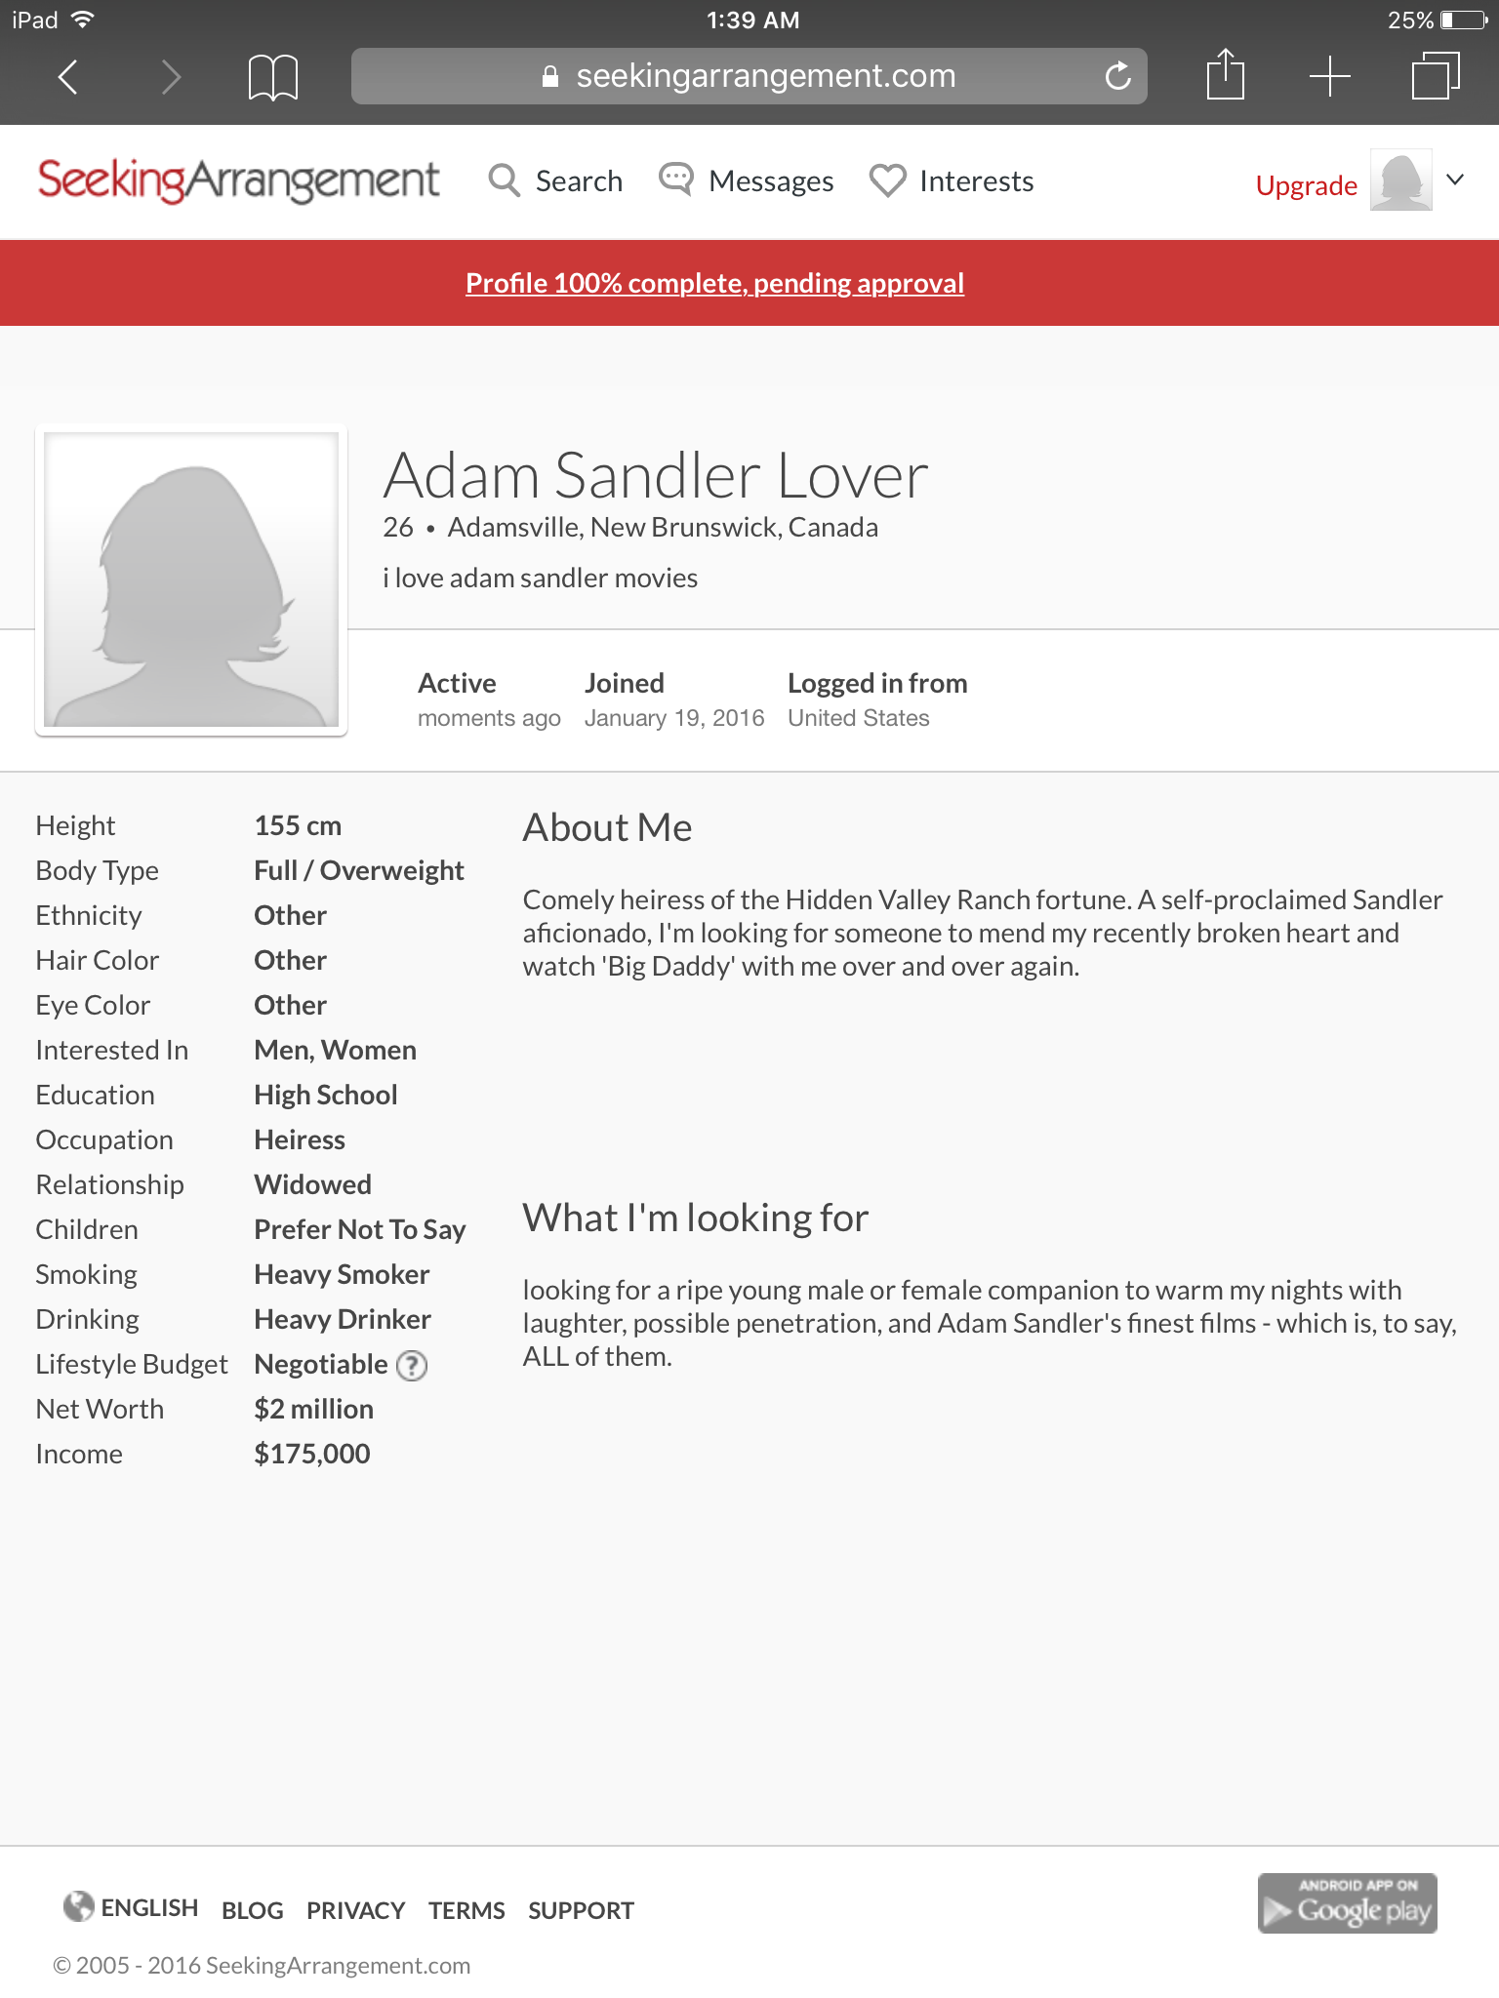
Task: Click the Search magnifying glass icon
Action: [x=504, y=180]
